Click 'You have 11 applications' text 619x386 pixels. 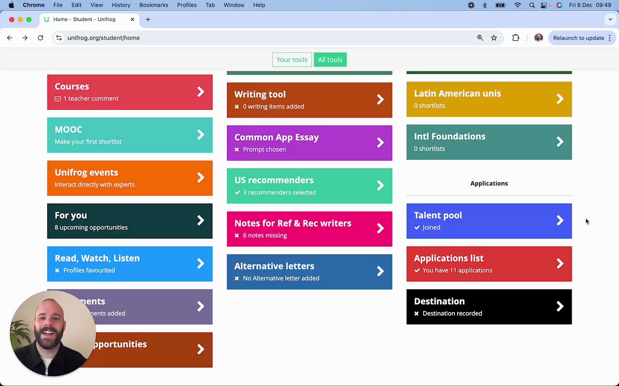point(457,270)
